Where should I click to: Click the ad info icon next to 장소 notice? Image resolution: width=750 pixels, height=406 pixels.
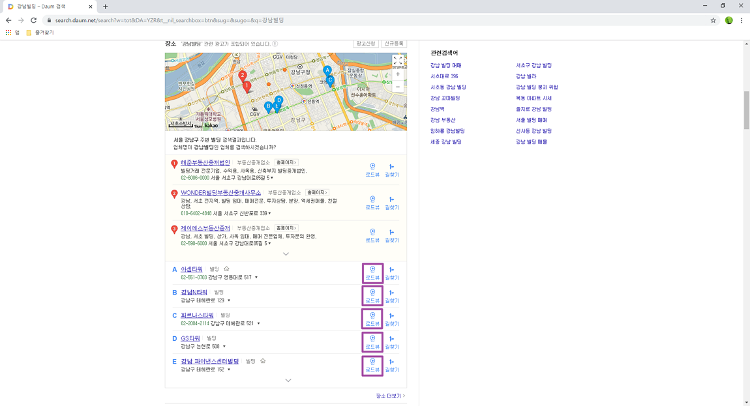click(275, 44)
